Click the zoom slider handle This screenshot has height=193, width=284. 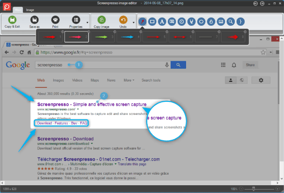pyautogui.click(x=253, y=189)
